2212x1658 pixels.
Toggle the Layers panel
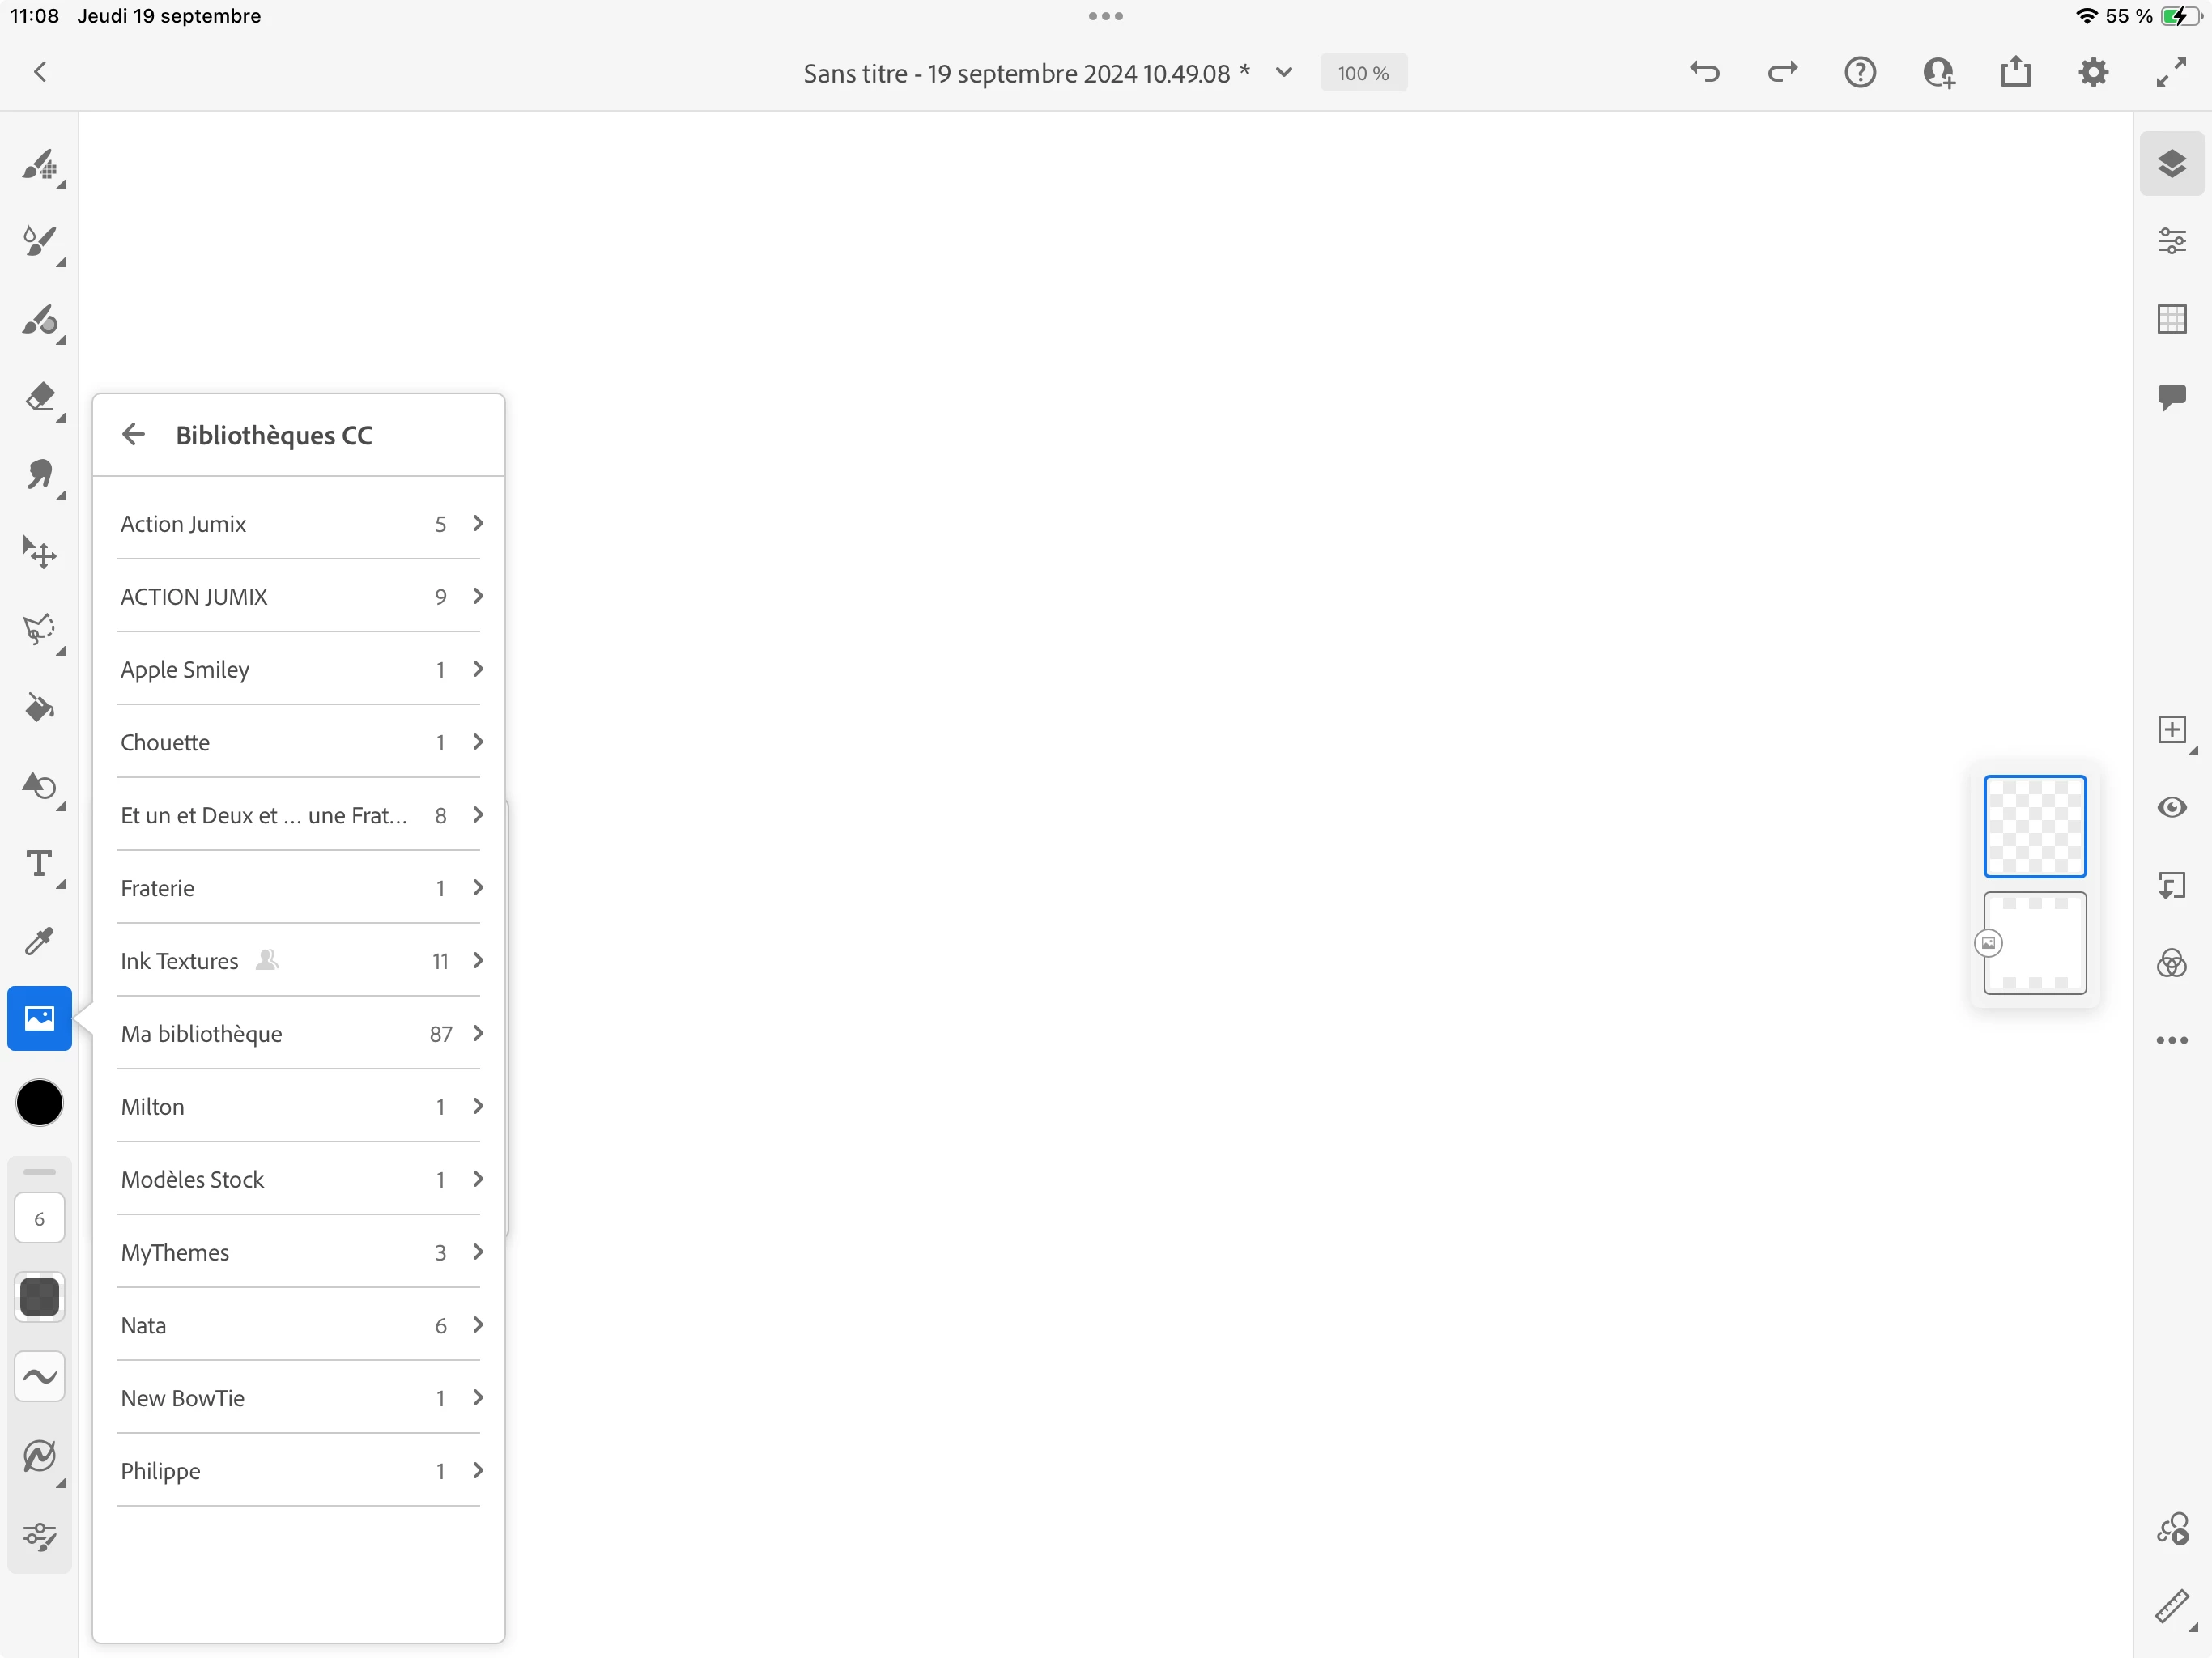point(2171,163)
